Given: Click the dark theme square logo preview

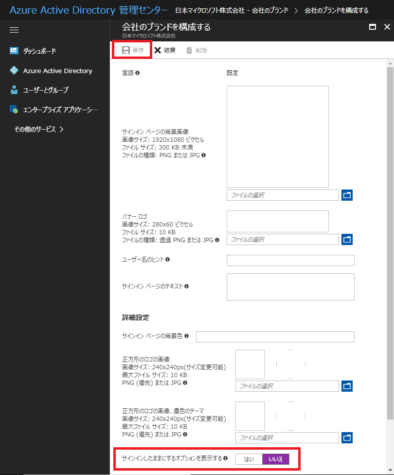Looking at the screenshot, I should click(250, 416).
